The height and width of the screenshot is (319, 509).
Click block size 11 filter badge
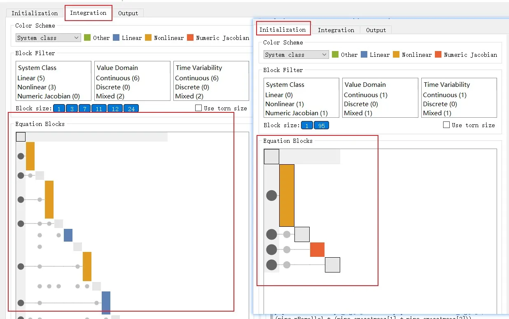[98, 109]
